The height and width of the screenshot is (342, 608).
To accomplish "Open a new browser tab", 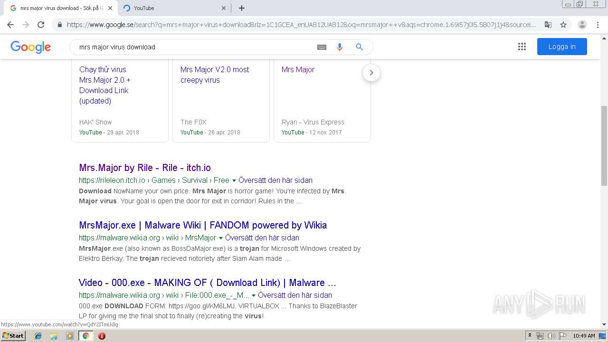I will (242, 8).
